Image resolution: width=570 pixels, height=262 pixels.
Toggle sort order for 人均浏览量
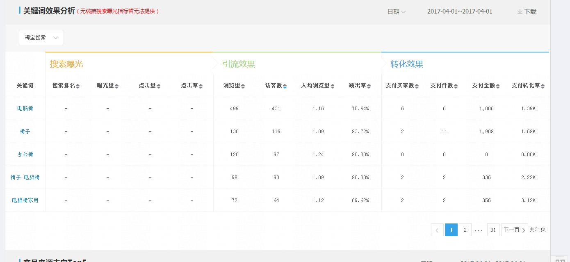[332, 86]
